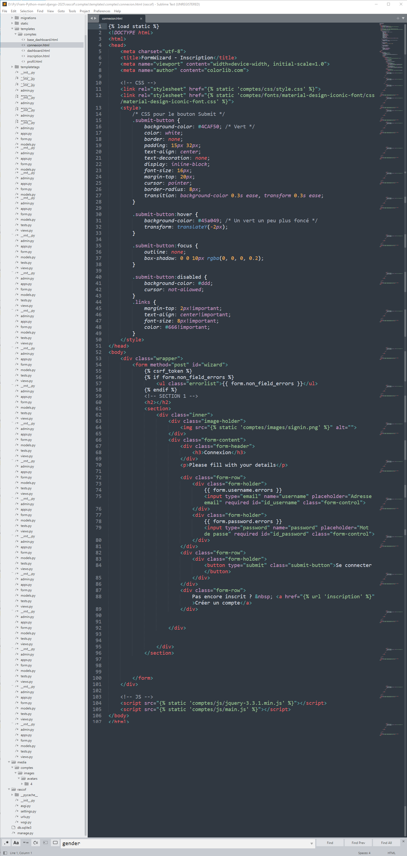Click the Find All button
Image resolution: width=407 pixels, height=856 pixels.
tap(386, 843)
